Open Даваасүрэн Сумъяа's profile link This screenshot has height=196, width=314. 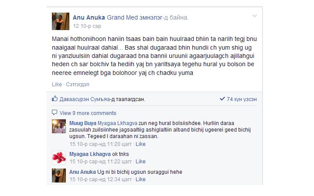(85, 99)
